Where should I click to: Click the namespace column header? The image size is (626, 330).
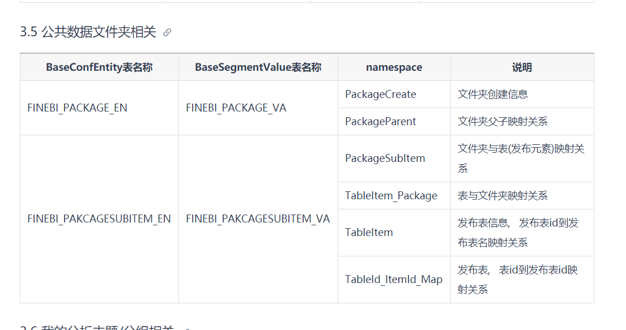(394, 67)
